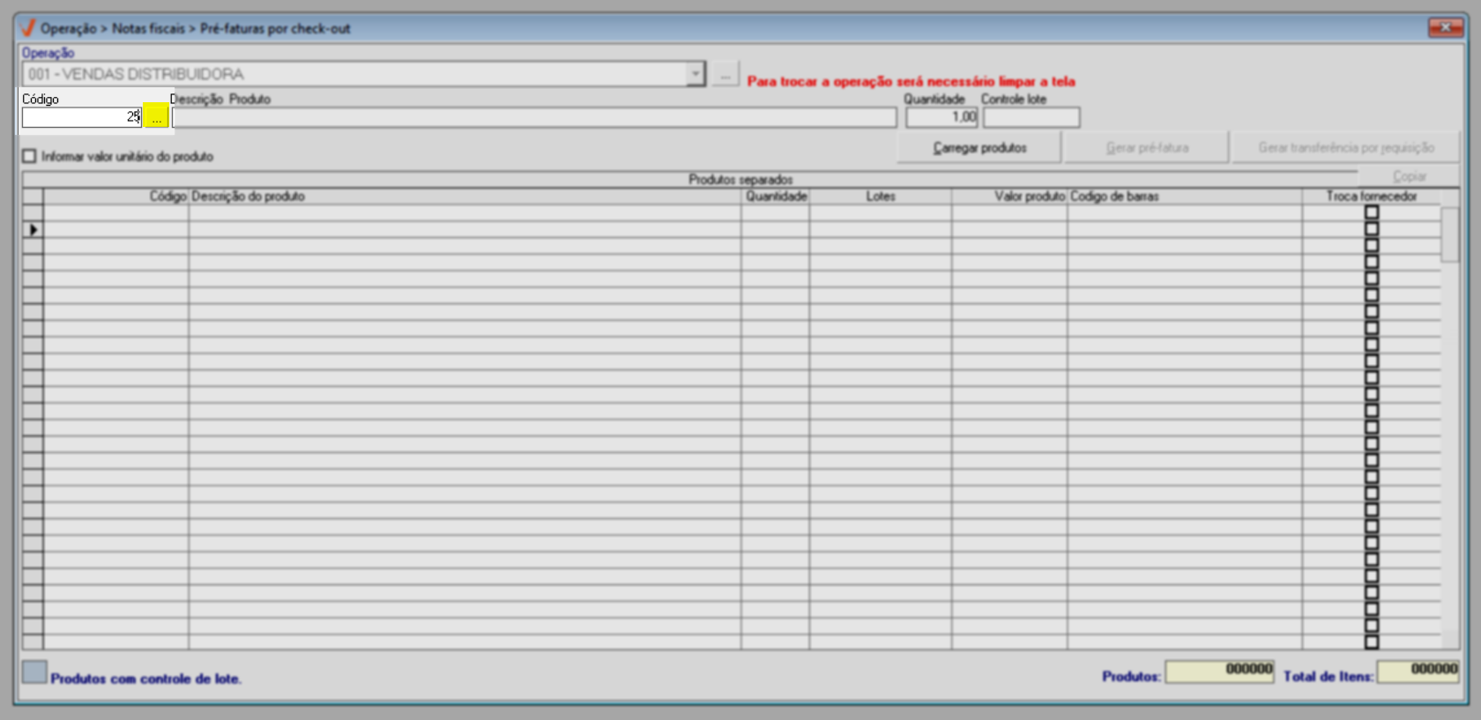Screen dimensions: 1481x720
Task: Expand the Operação dropdown arrow
Action: [x=695, y=74]
